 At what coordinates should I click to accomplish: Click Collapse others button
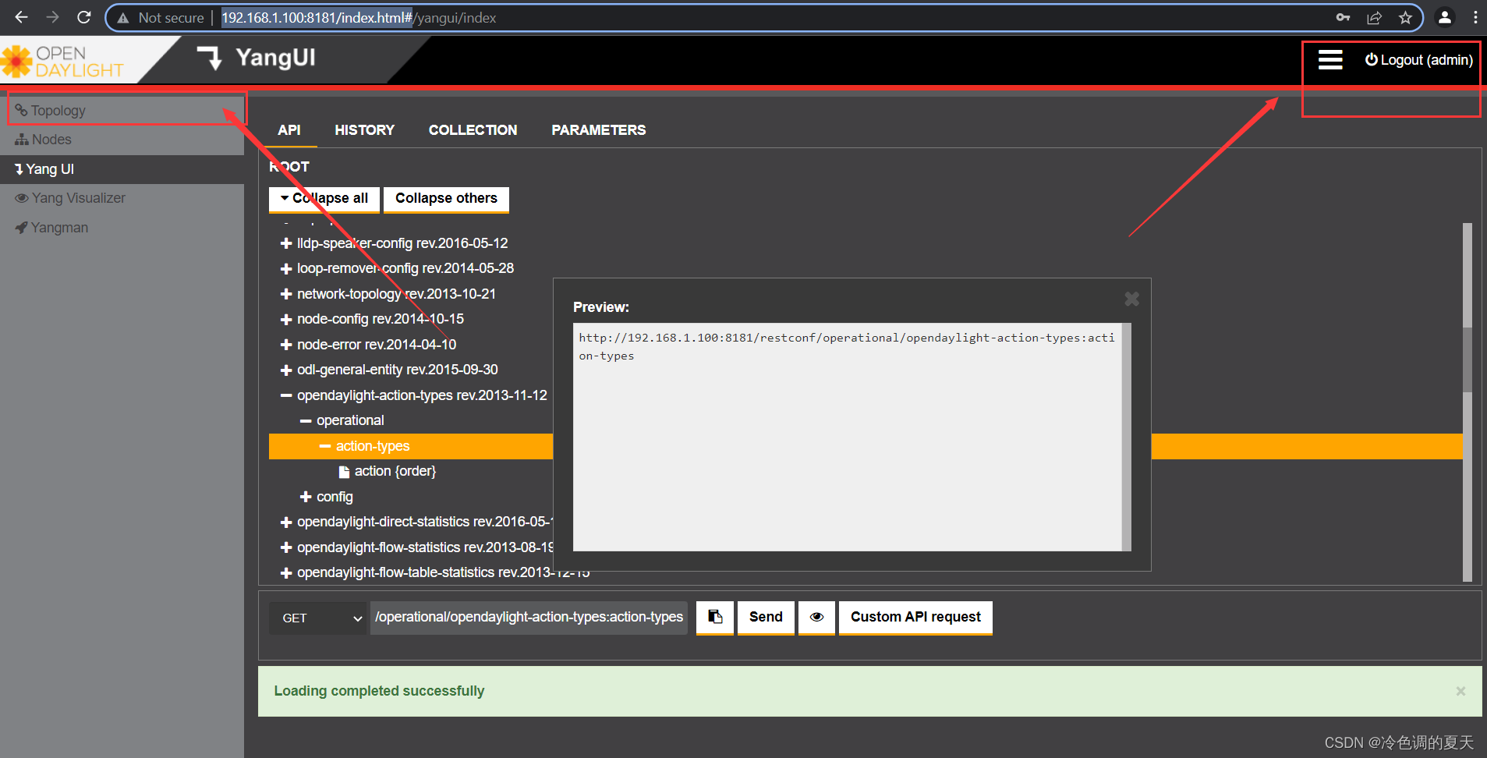tap(446, 199)
